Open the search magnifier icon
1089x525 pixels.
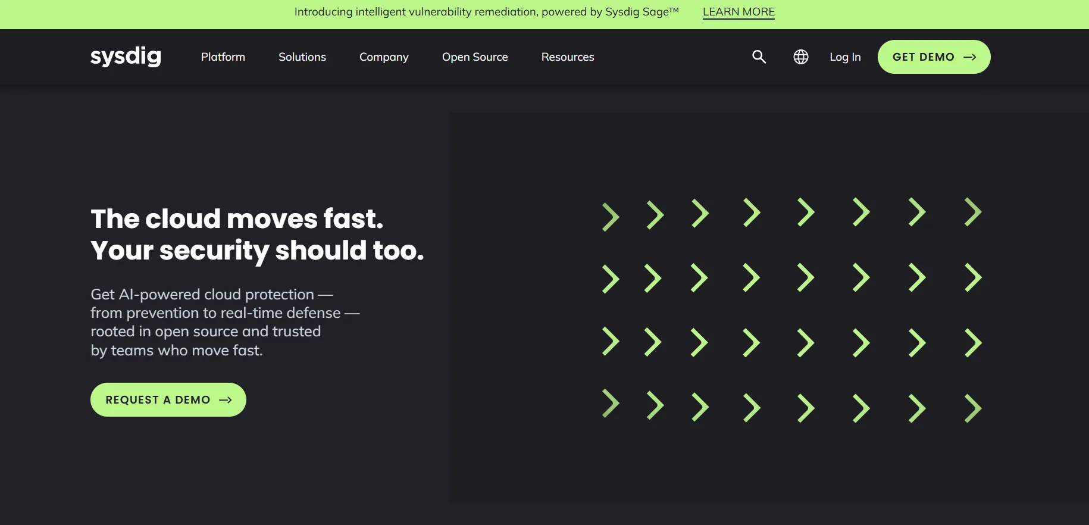coord(759,57)
